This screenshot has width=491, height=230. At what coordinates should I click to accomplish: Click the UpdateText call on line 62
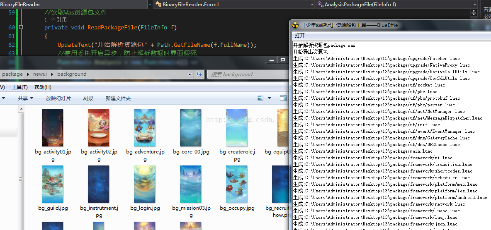74,45
